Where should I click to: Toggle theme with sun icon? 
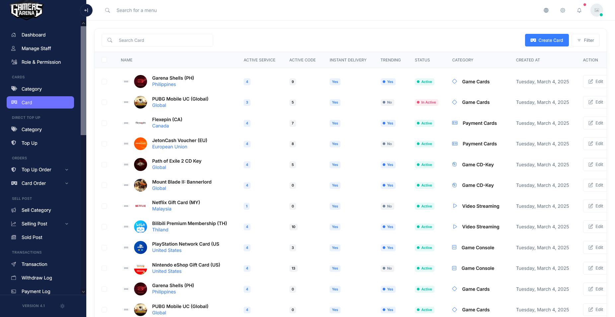62,306
